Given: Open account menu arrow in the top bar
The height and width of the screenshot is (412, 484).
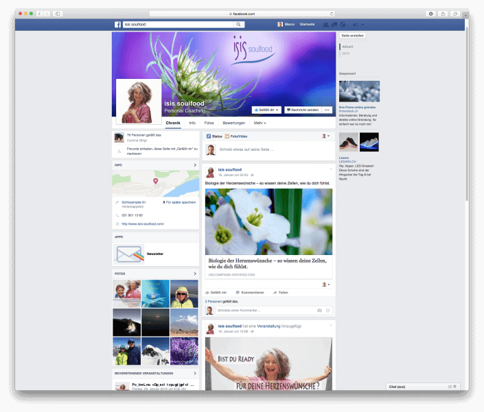Looking at the screenshot, I should (x=362, y=25).
